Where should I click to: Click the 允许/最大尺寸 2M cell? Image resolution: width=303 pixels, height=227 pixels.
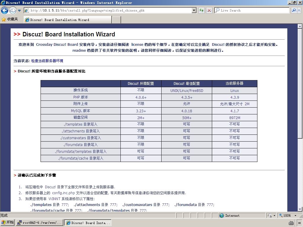click(235, 104)
